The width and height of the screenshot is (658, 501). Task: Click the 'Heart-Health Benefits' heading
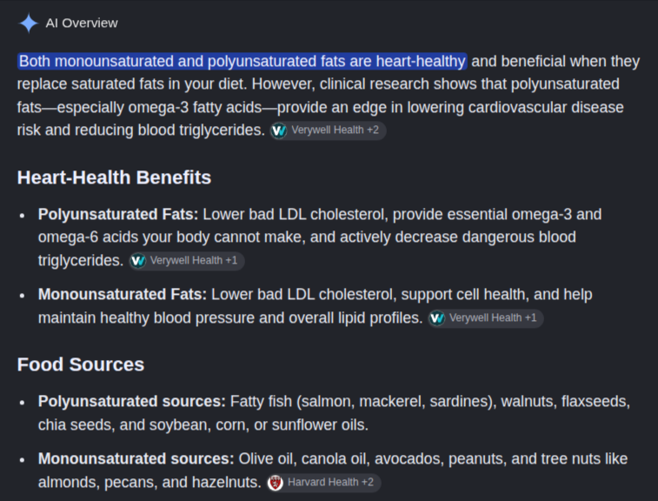click(x=114, y=177)
